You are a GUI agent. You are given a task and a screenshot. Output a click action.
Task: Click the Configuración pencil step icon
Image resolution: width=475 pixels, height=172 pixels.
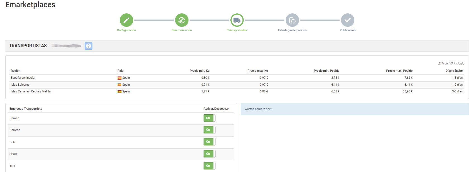(x=126, y=20)
